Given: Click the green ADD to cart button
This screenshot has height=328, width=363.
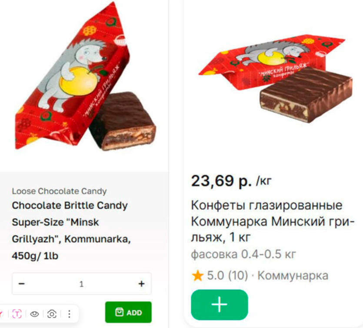Looking at the screenshot, I should [x=128, y=312].
